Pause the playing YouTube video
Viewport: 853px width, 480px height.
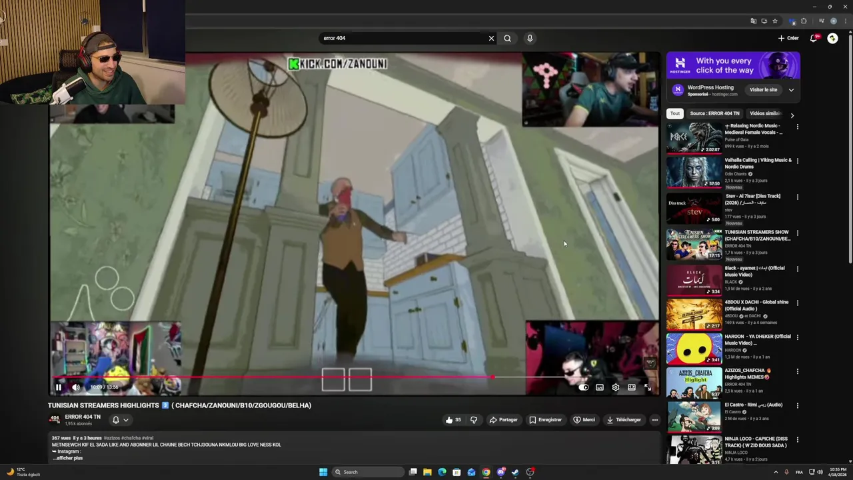(58, 387)
